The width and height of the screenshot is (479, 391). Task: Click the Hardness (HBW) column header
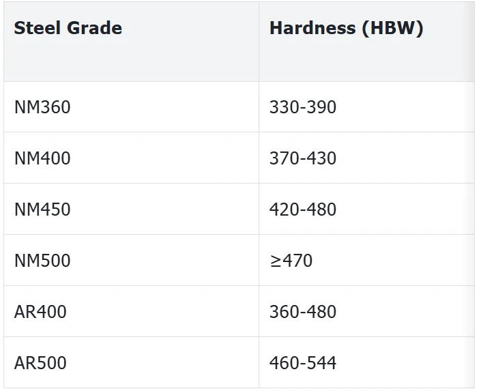tap(366, 42)
